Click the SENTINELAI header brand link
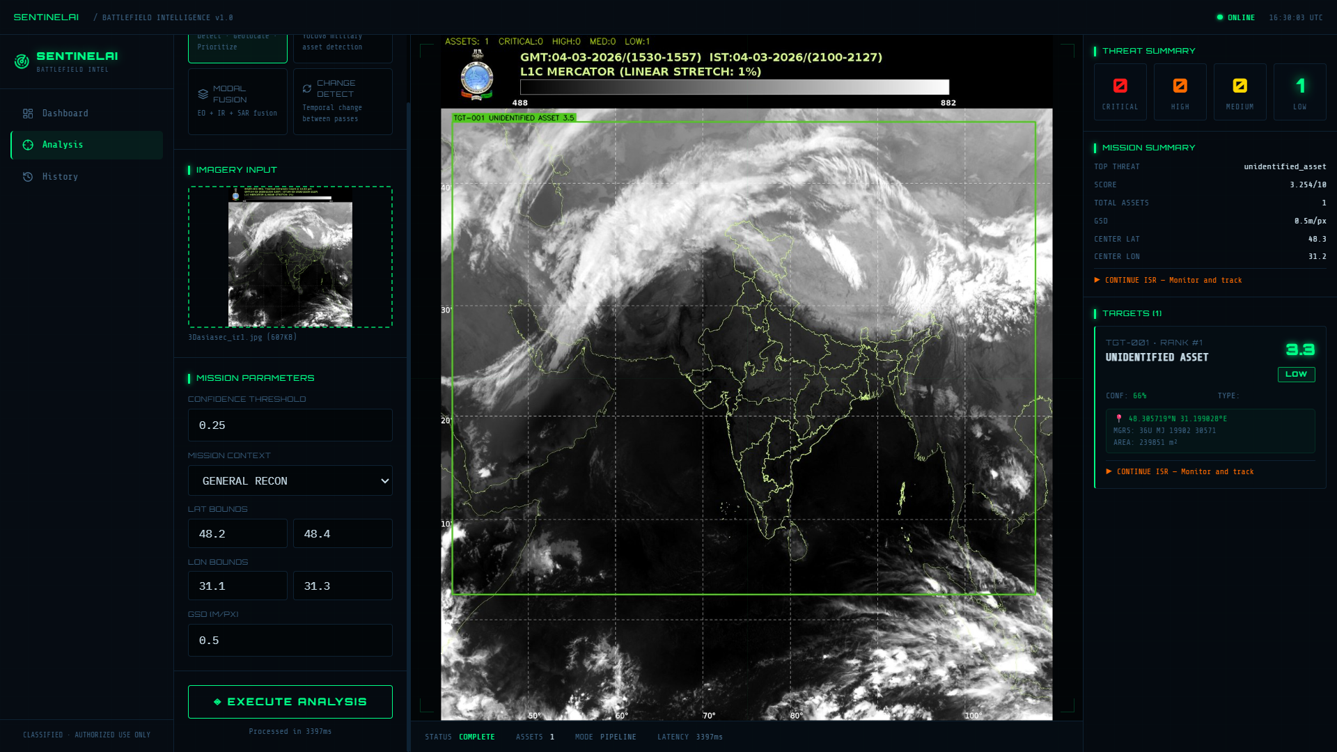Viewport: 1337px width, 752px height. point(46,17)
